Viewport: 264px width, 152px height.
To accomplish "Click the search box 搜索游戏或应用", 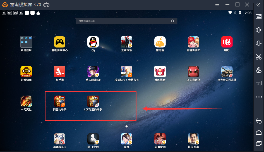I will [123, 21].
